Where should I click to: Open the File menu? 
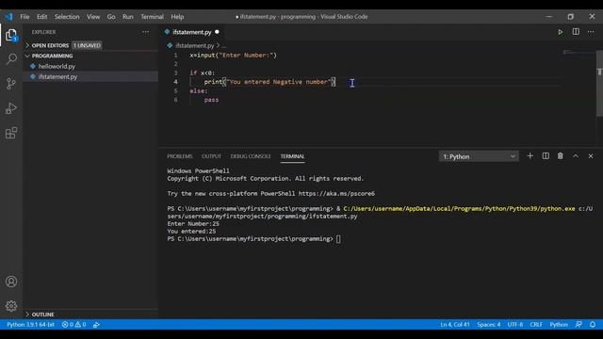(x=24, y=17)
